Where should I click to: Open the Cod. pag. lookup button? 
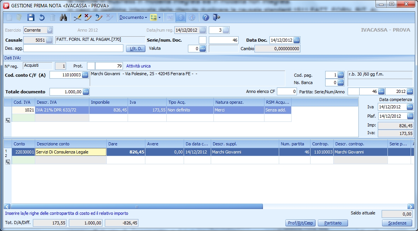341,75
